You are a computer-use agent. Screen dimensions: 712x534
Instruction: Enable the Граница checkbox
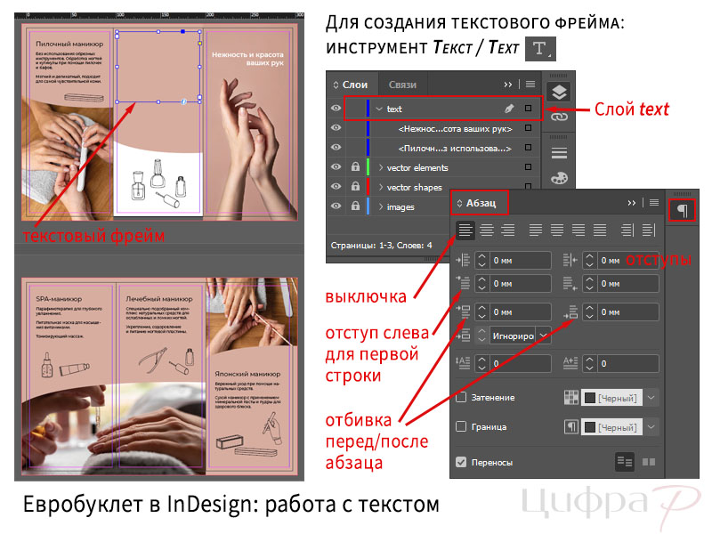pos(461,426)
